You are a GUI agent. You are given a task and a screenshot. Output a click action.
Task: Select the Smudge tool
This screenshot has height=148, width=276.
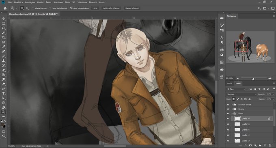tap(3, 79)
